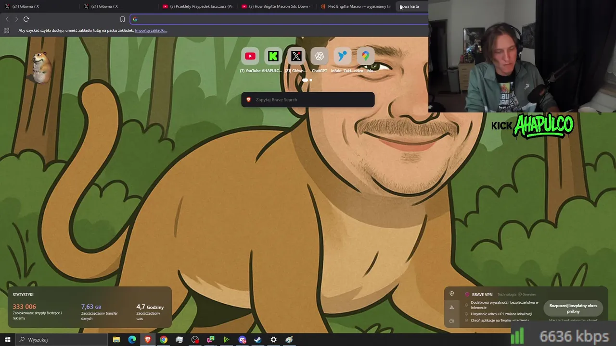This screenshot has height=346, width=616.
Task: Click the 333 006 blocked trackers stat
Action: (x=24, y=307)
